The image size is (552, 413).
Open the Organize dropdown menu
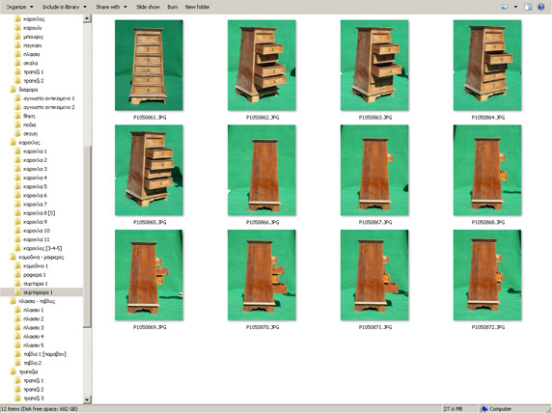coord(19,7)
